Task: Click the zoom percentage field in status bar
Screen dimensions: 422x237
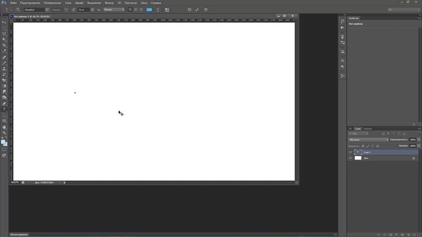Action: (x=15, y=183)
